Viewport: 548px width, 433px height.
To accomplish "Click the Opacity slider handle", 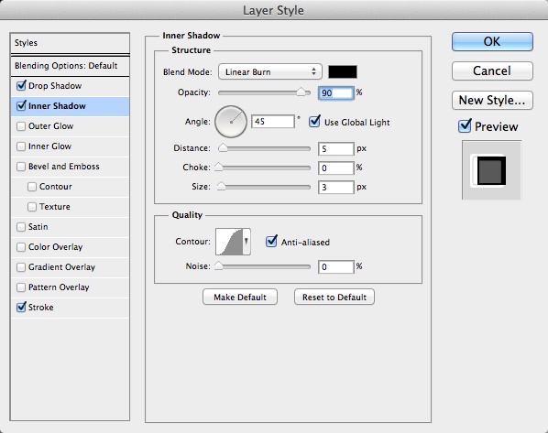I will (x=301, y=92).
